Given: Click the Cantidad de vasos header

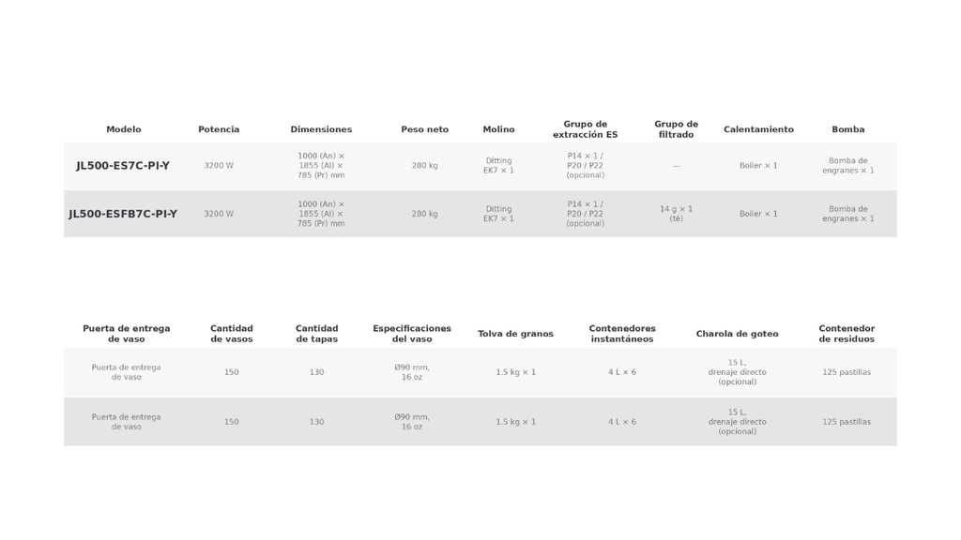Looking at the screenshot, I should point(232,334).
